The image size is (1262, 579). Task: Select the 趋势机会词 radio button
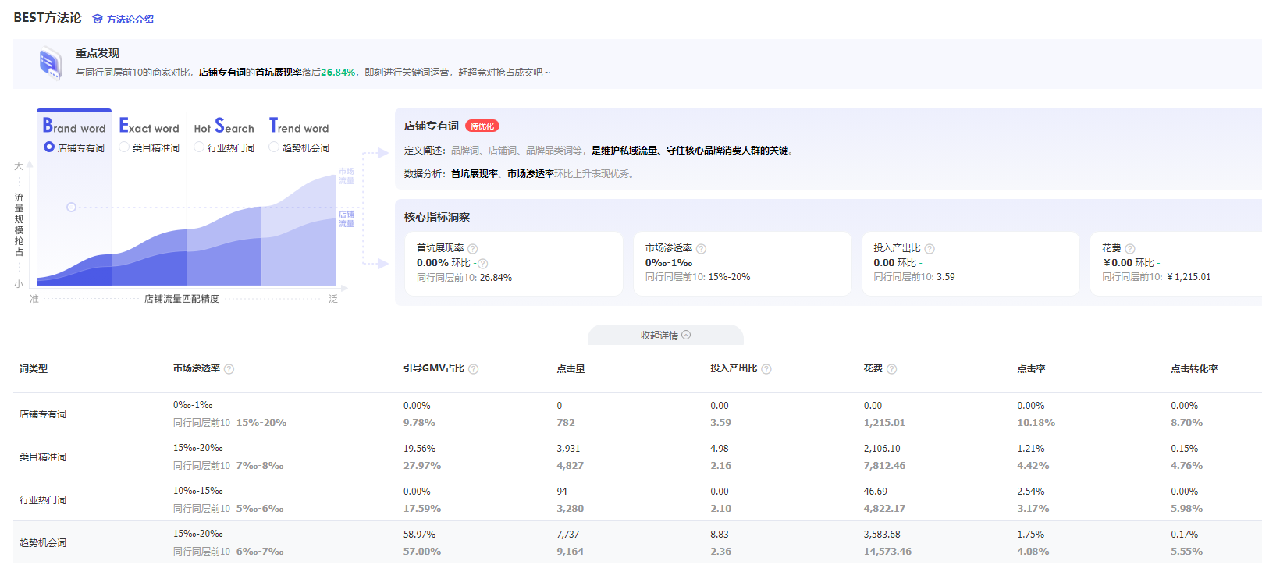(x=274, y=147)
